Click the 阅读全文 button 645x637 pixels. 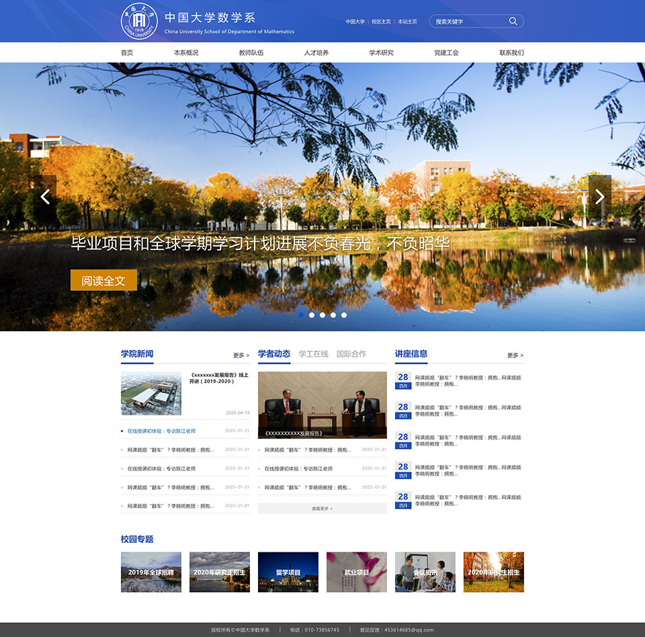[103, 280]
